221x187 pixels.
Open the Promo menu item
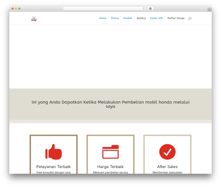pos(115,18)
